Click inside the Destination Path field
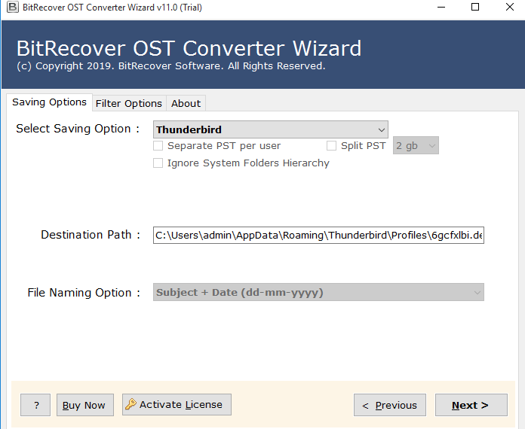The image size is (525, 429). tap(318, 236)
